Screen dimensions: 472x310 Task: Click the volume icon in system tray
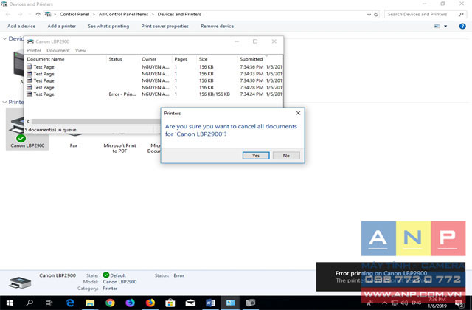tap(404, 303)
